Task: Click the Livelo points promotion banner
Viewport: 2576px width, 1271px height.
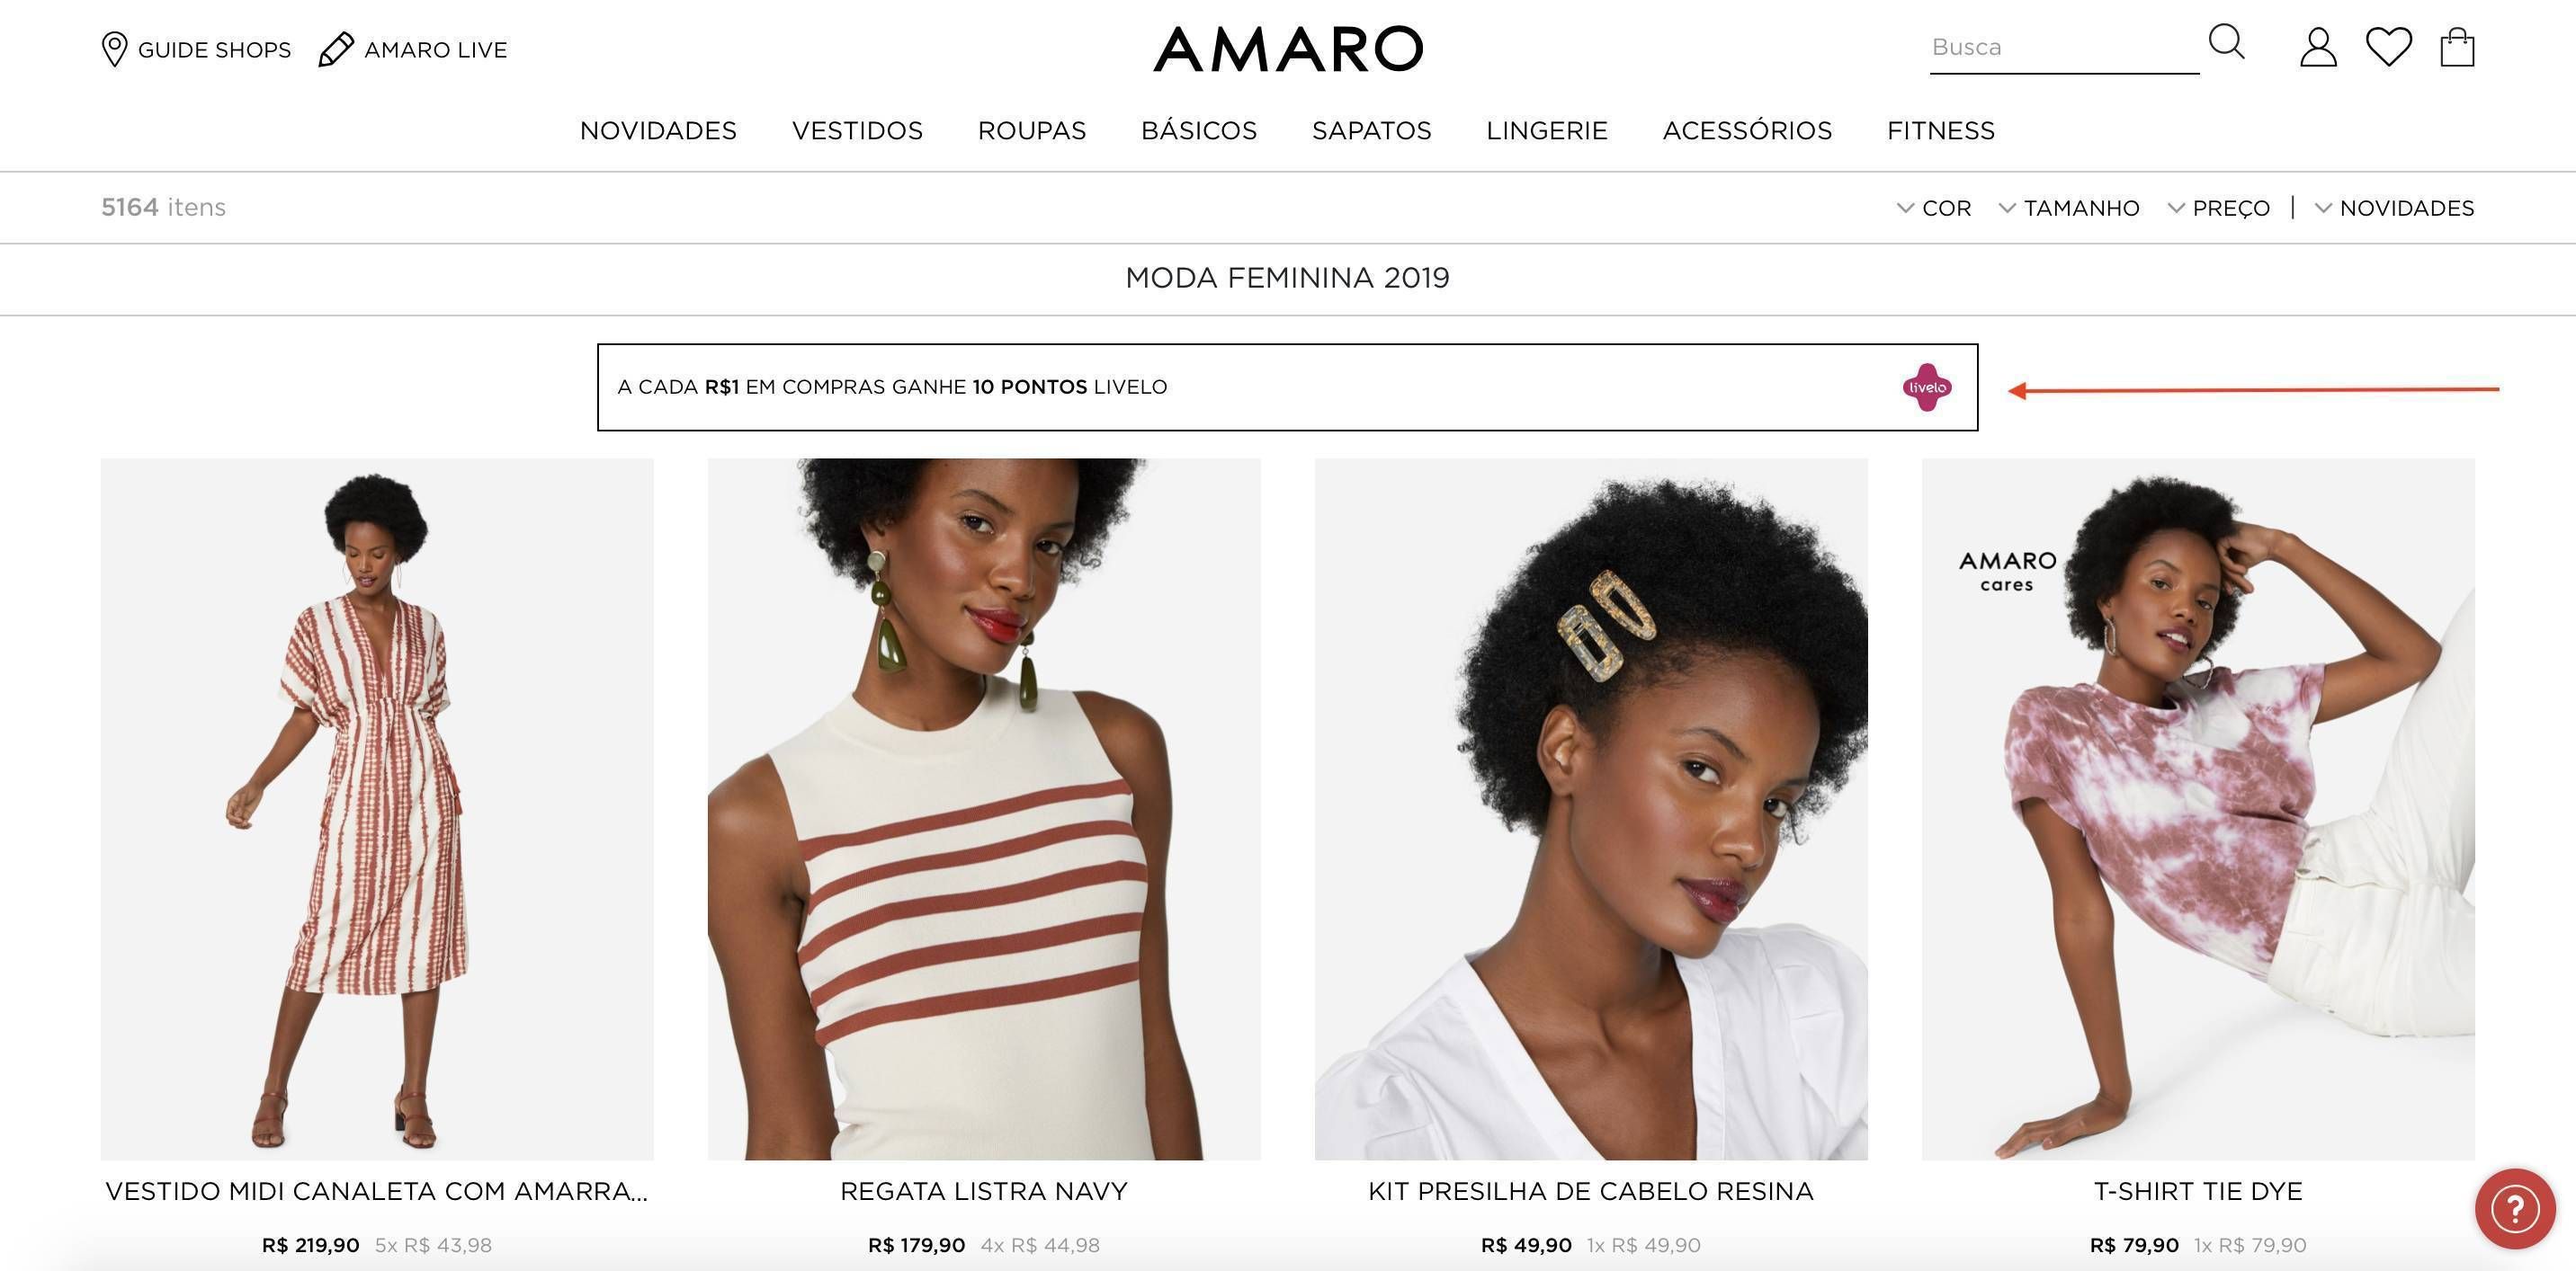Action: (x=1287, y=387)
